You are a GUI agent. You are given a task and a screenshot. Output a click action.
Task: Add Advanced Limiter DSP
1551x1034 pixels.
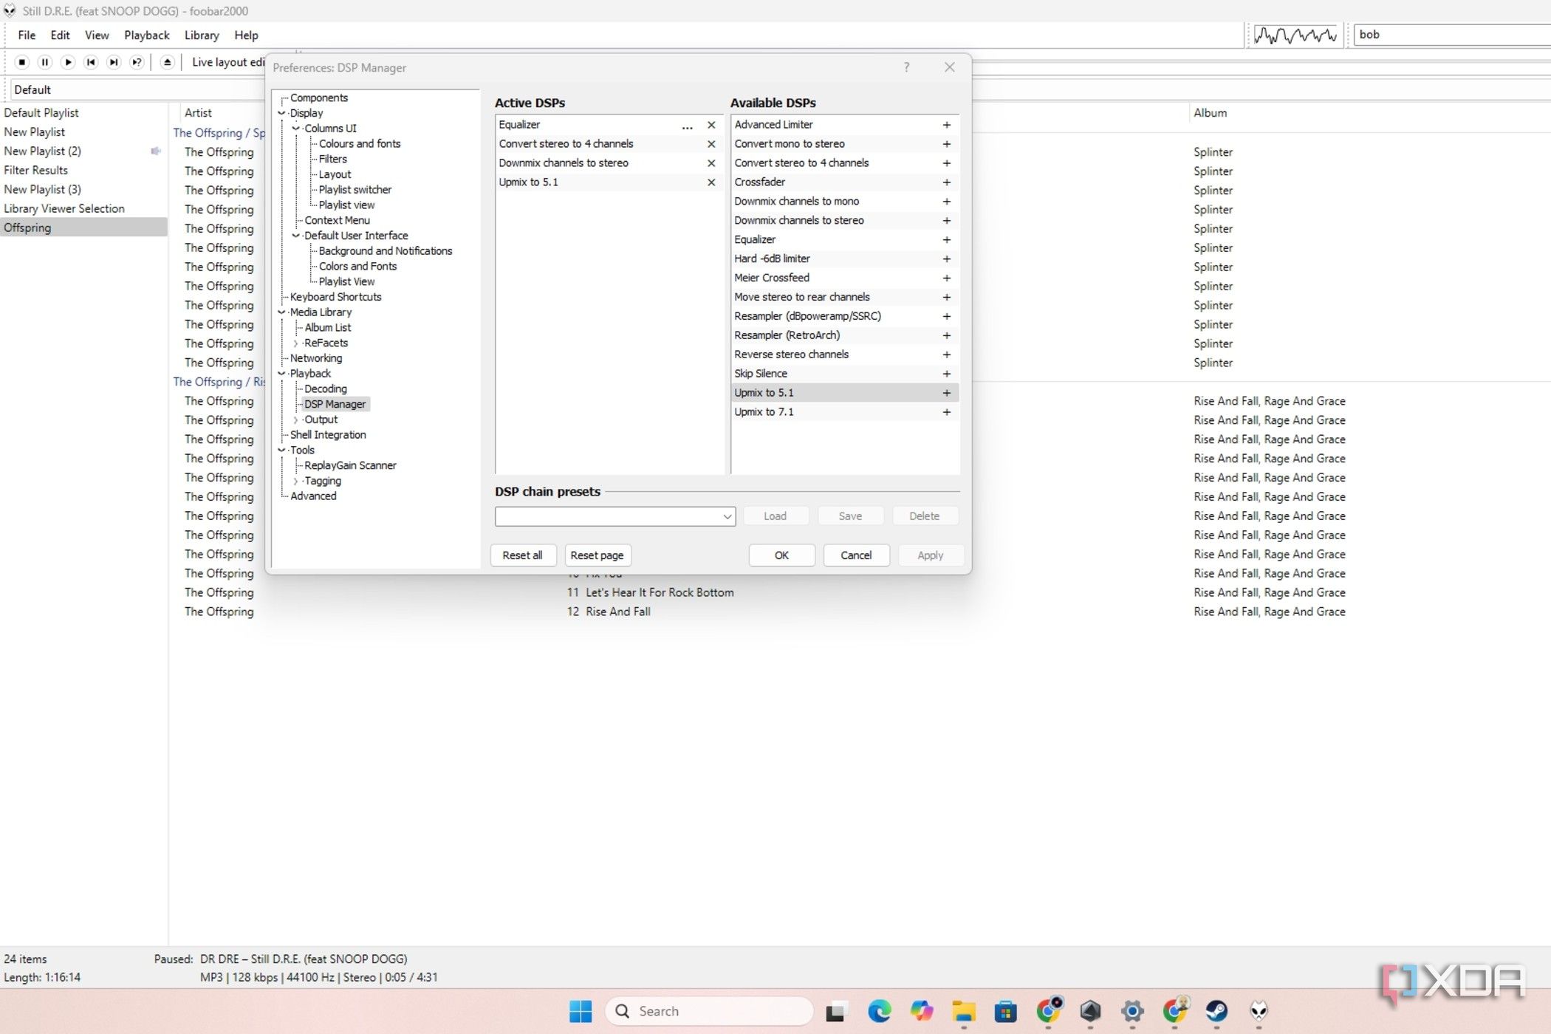click(946, 125)
